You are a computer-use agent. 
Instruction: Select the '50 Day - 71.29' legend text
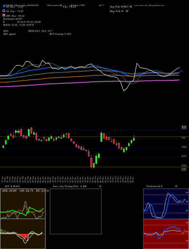(15, 11)
